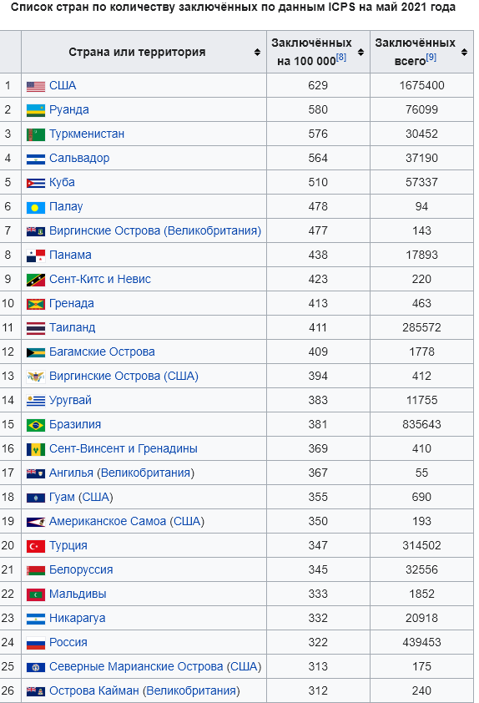The image size is (479, 703).
Task: Click the El Salvador flag next to Сальвадор
Action: click(x=36, y=159)
